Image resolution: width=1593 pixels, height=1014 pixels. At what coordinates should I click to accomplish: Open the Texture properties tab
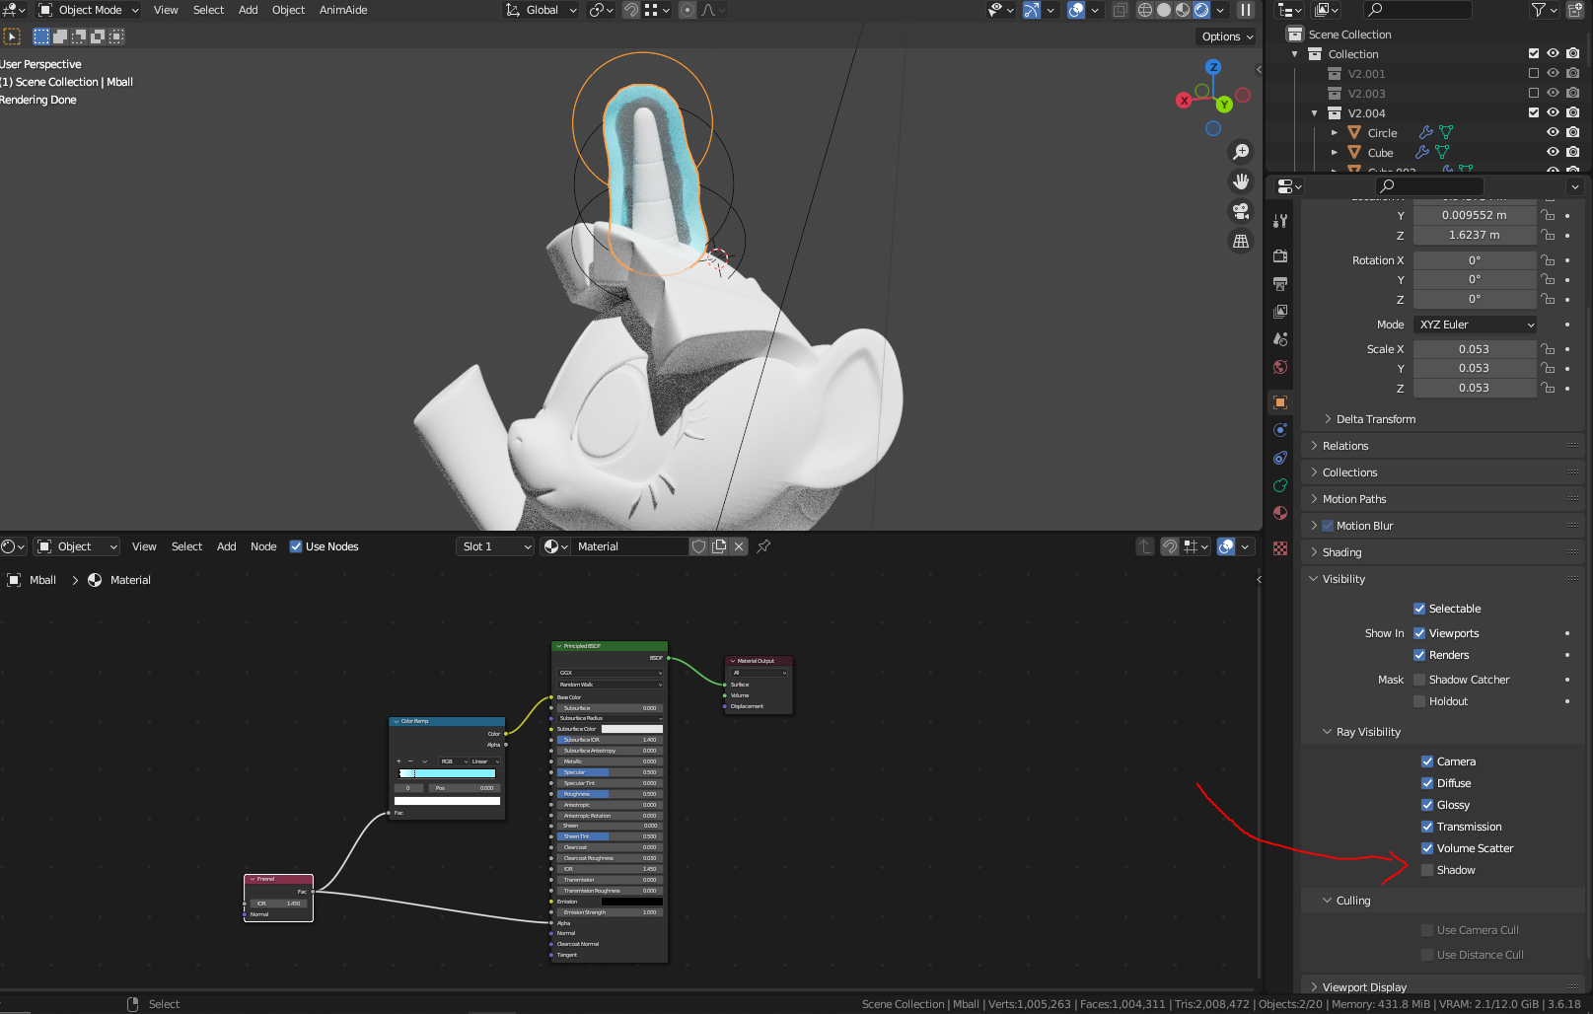click(x=1280, y=548)
